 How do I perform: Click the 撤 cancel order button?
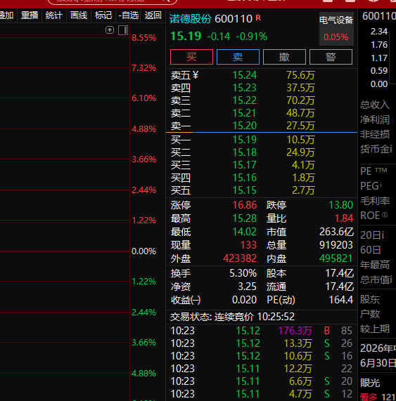pos(284,57)
